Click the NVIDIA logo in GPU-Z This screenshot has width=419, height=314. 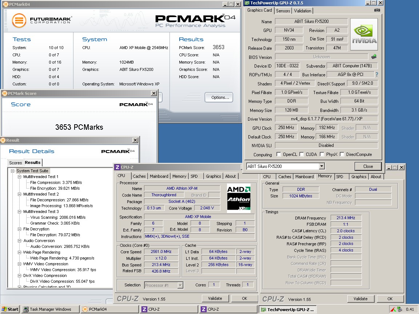364,35
